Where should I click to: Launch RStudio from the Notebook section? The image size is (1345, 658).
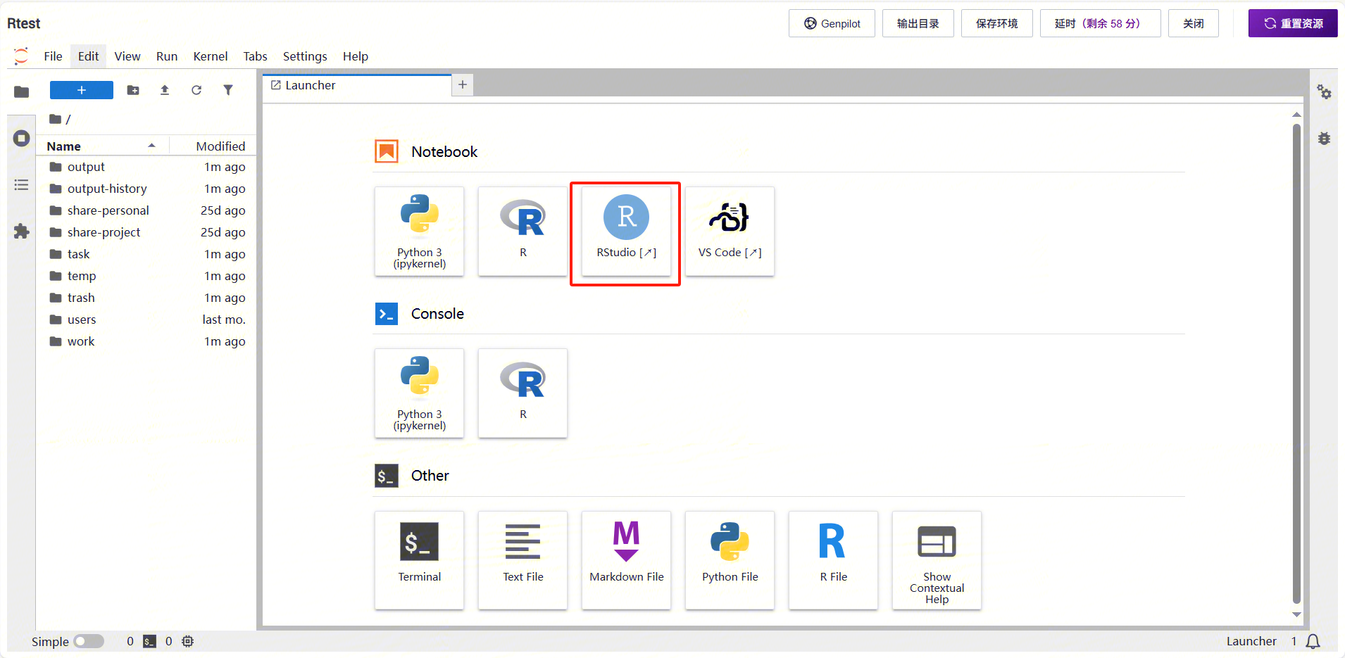pyautogui.click(x=626, y=231)
